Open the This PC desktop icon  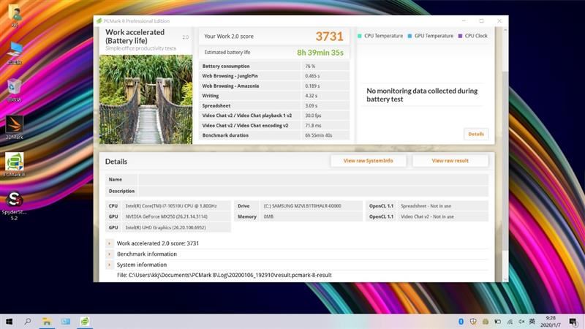coord(15,53)
